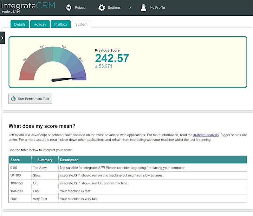
Task: Click the Reload circular arrows icon
Action: pos(69,8)
